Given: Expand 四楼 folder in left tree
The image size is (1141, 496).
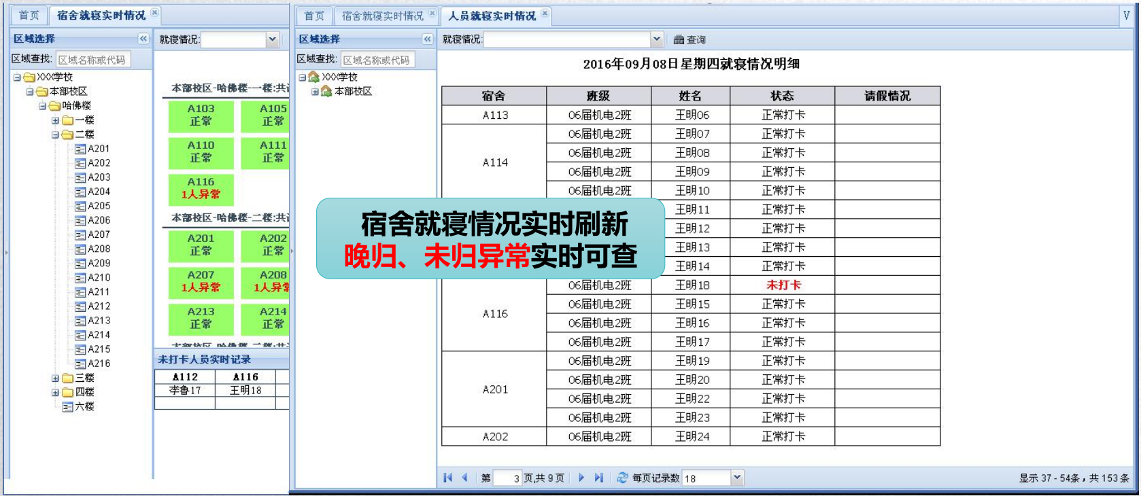Looking at the screenshot, I should (55, 393).
